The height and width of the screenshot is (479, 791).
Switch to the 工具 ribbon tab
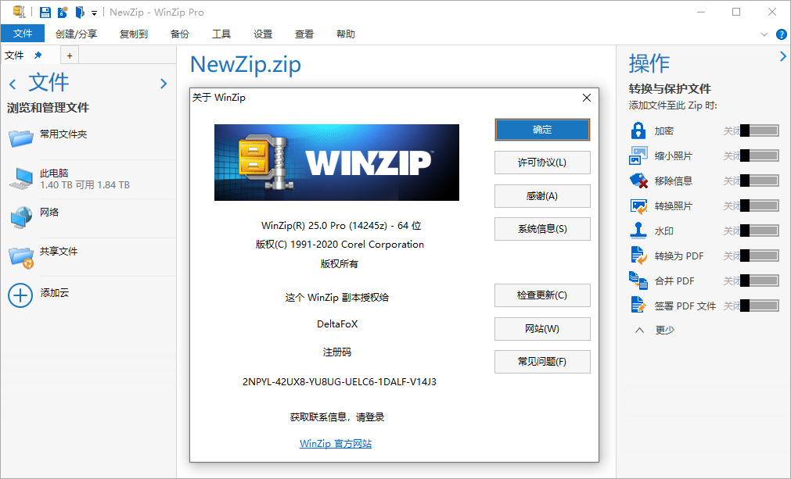coord(223,34)
